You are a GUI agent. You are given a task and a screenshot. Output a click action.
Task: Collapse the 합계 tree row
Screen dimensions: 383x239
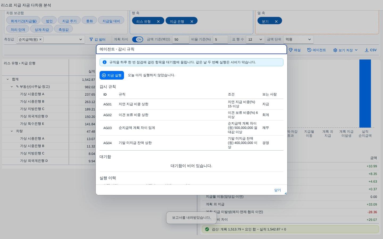coord(7,79)
